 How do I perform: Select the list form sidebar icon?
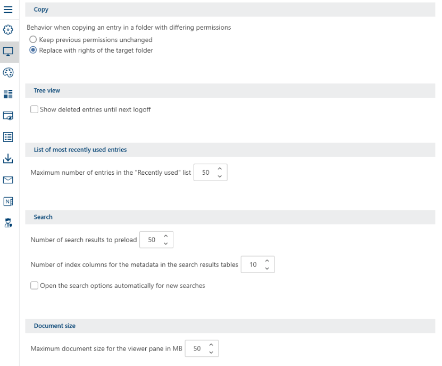8,137
